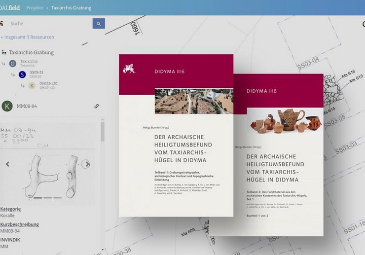Screen dimensions: 365x255
Task: Open the Taxiarchis-Grabung breadcrumb
Action: click(71, 8)
